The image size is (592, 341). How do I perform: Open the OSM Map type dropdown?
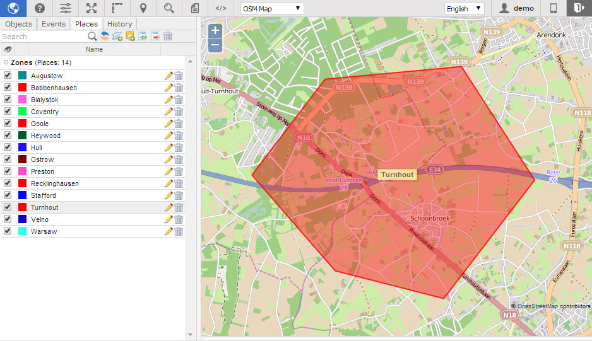[x=273, y=8]
